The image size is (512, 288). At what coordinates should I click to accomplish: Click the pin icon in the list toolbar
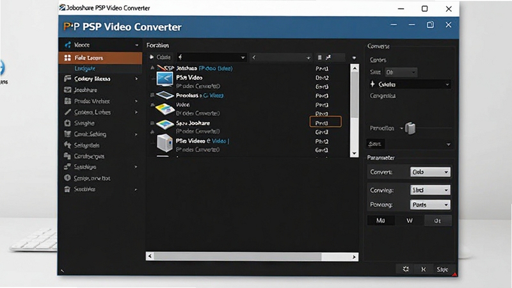(x=328, y=58)
